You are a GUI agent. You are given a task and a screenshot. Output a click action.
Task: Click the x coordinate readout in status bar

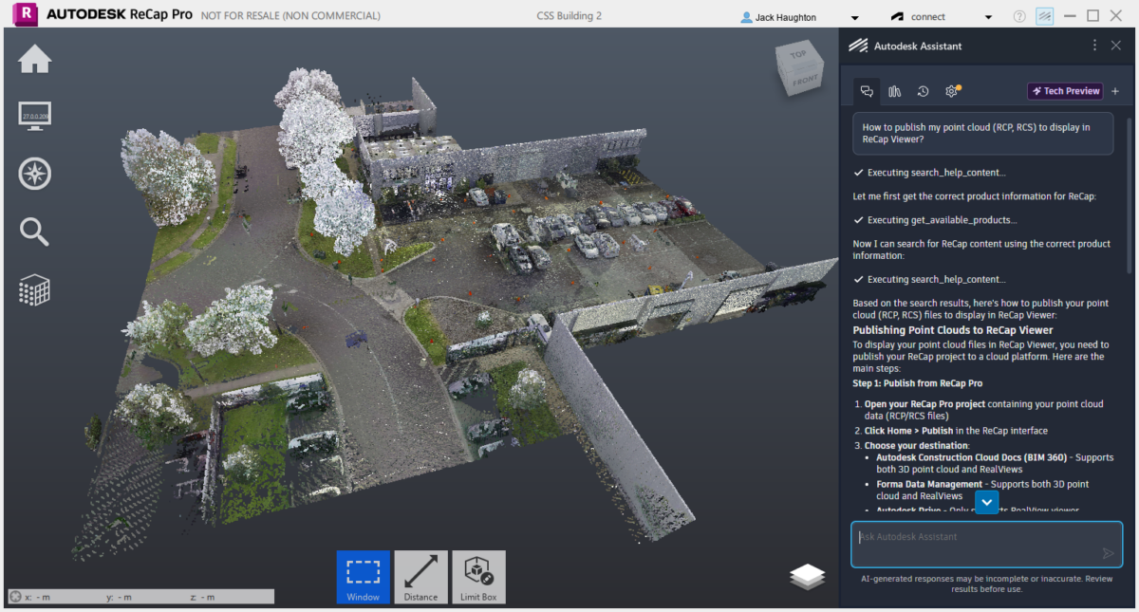point(38,597)
